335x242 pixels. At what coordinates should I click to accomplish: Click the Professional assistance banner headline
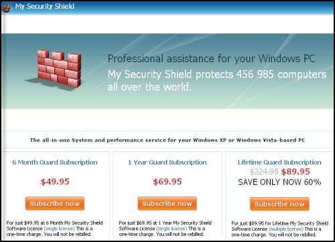click(211, 59)
